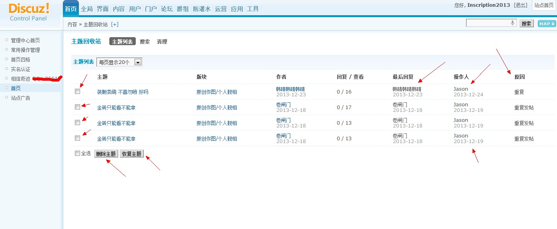Select the last row's thread checkbox

[x=78, y=138]
